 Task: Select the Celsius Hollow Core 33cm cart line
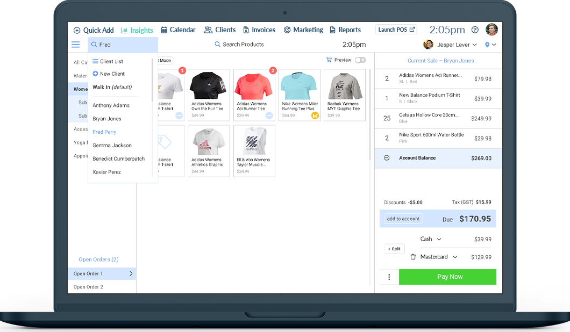(438, 118)
